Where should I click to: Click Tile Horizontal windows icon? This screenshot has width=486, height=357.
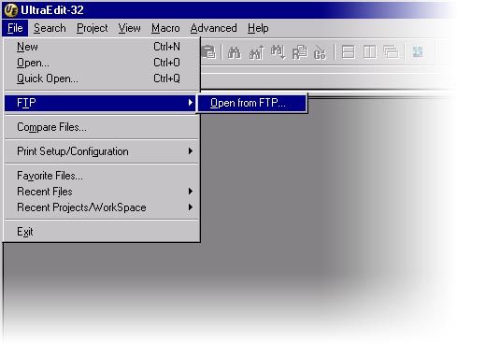pyautogui.click(x=348, y=52)
